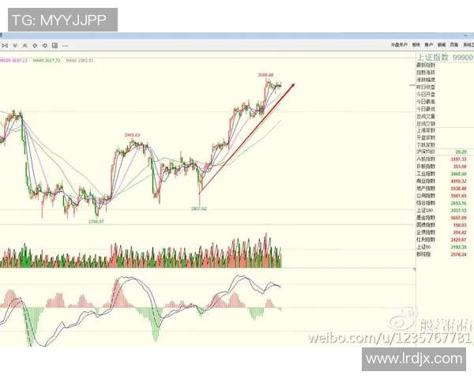Image resolution: width=474 pixels, height=379 pixels.
Task: Click the 2807.62 low price marker on chart
Action: tap(199, 208)
